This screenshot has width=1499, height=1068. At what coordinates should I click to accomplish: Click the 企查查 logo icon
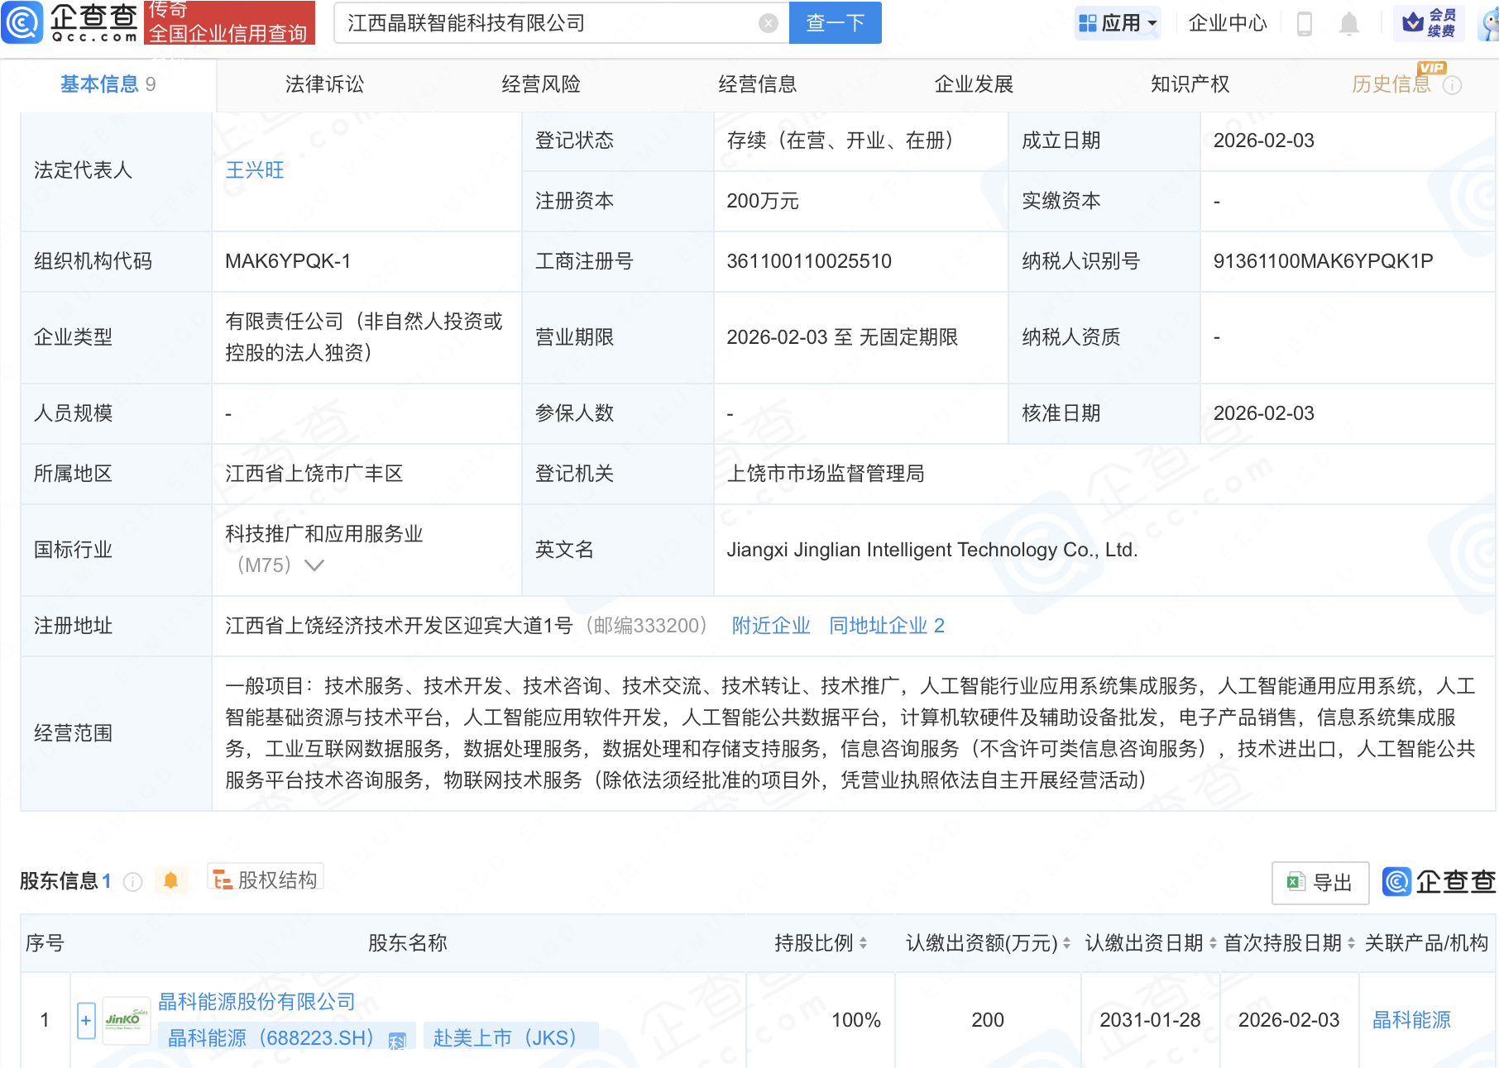(22, 22)
